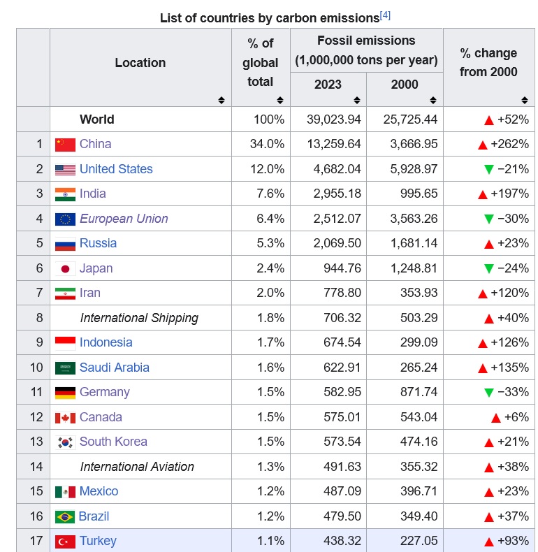Screen dimensions: 538x552
Task: Open the South Korea link
Action: 113,442
